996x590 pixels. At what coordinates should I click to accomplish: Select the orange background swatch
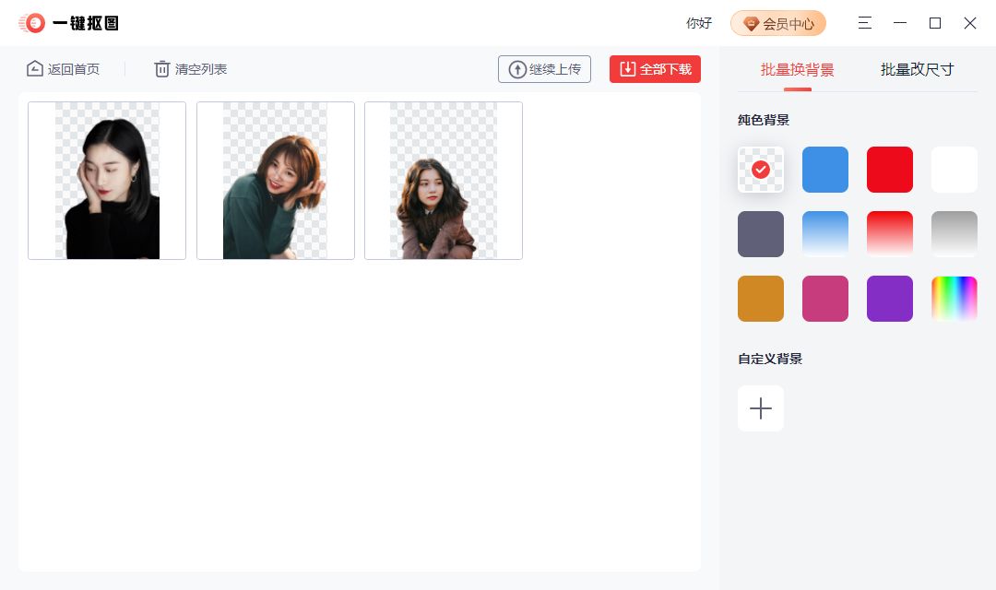[760, 299]
